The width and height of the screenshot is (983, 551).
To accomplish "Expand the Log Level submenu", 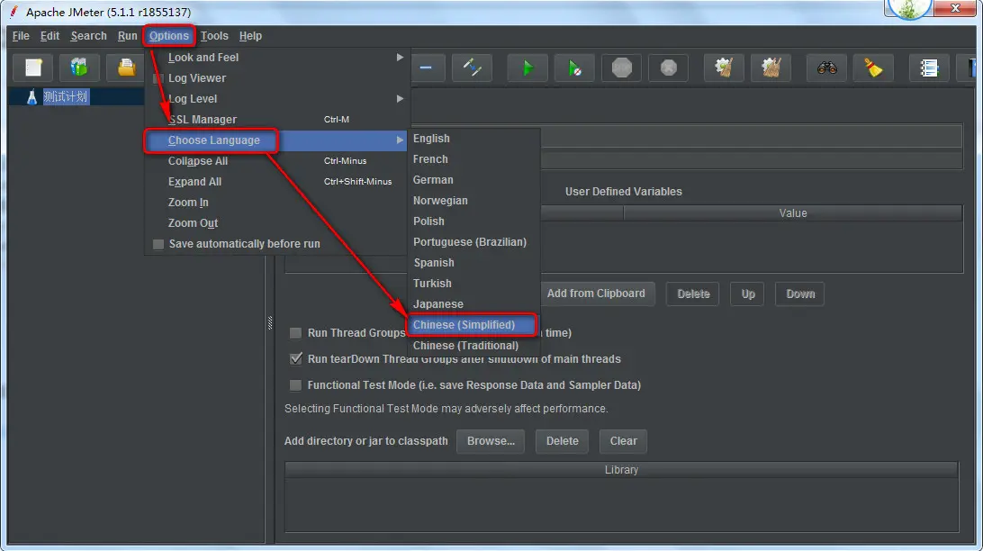I will click(277, 98).
